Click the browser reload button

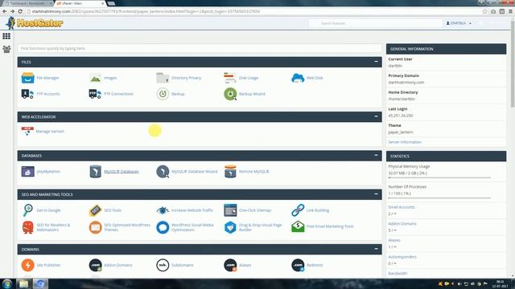click(x=20, y=11)
